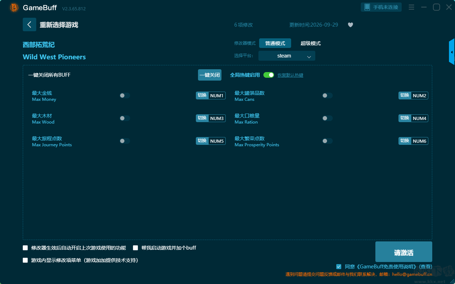Image resolution: width=455 pixels, height=284 pixels.
Task: Click the heart favorite icon
Action: [x=350, y=25]
